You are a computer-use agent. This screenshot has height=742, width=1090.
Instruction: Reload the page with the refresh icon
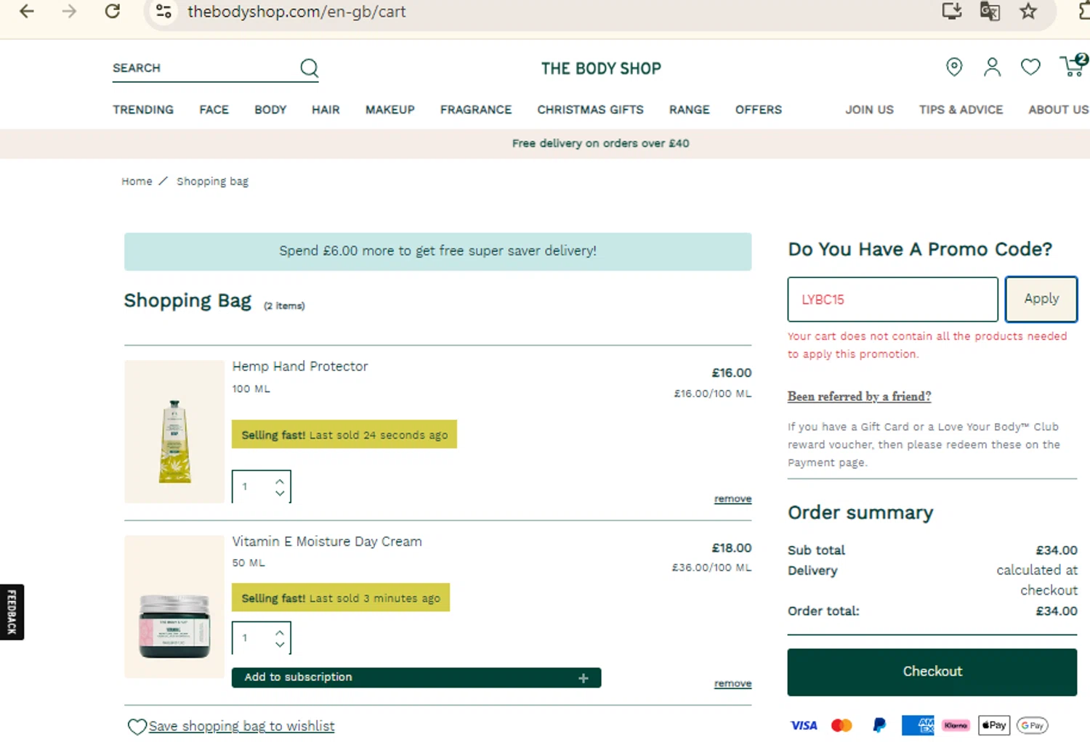(112, 12)
